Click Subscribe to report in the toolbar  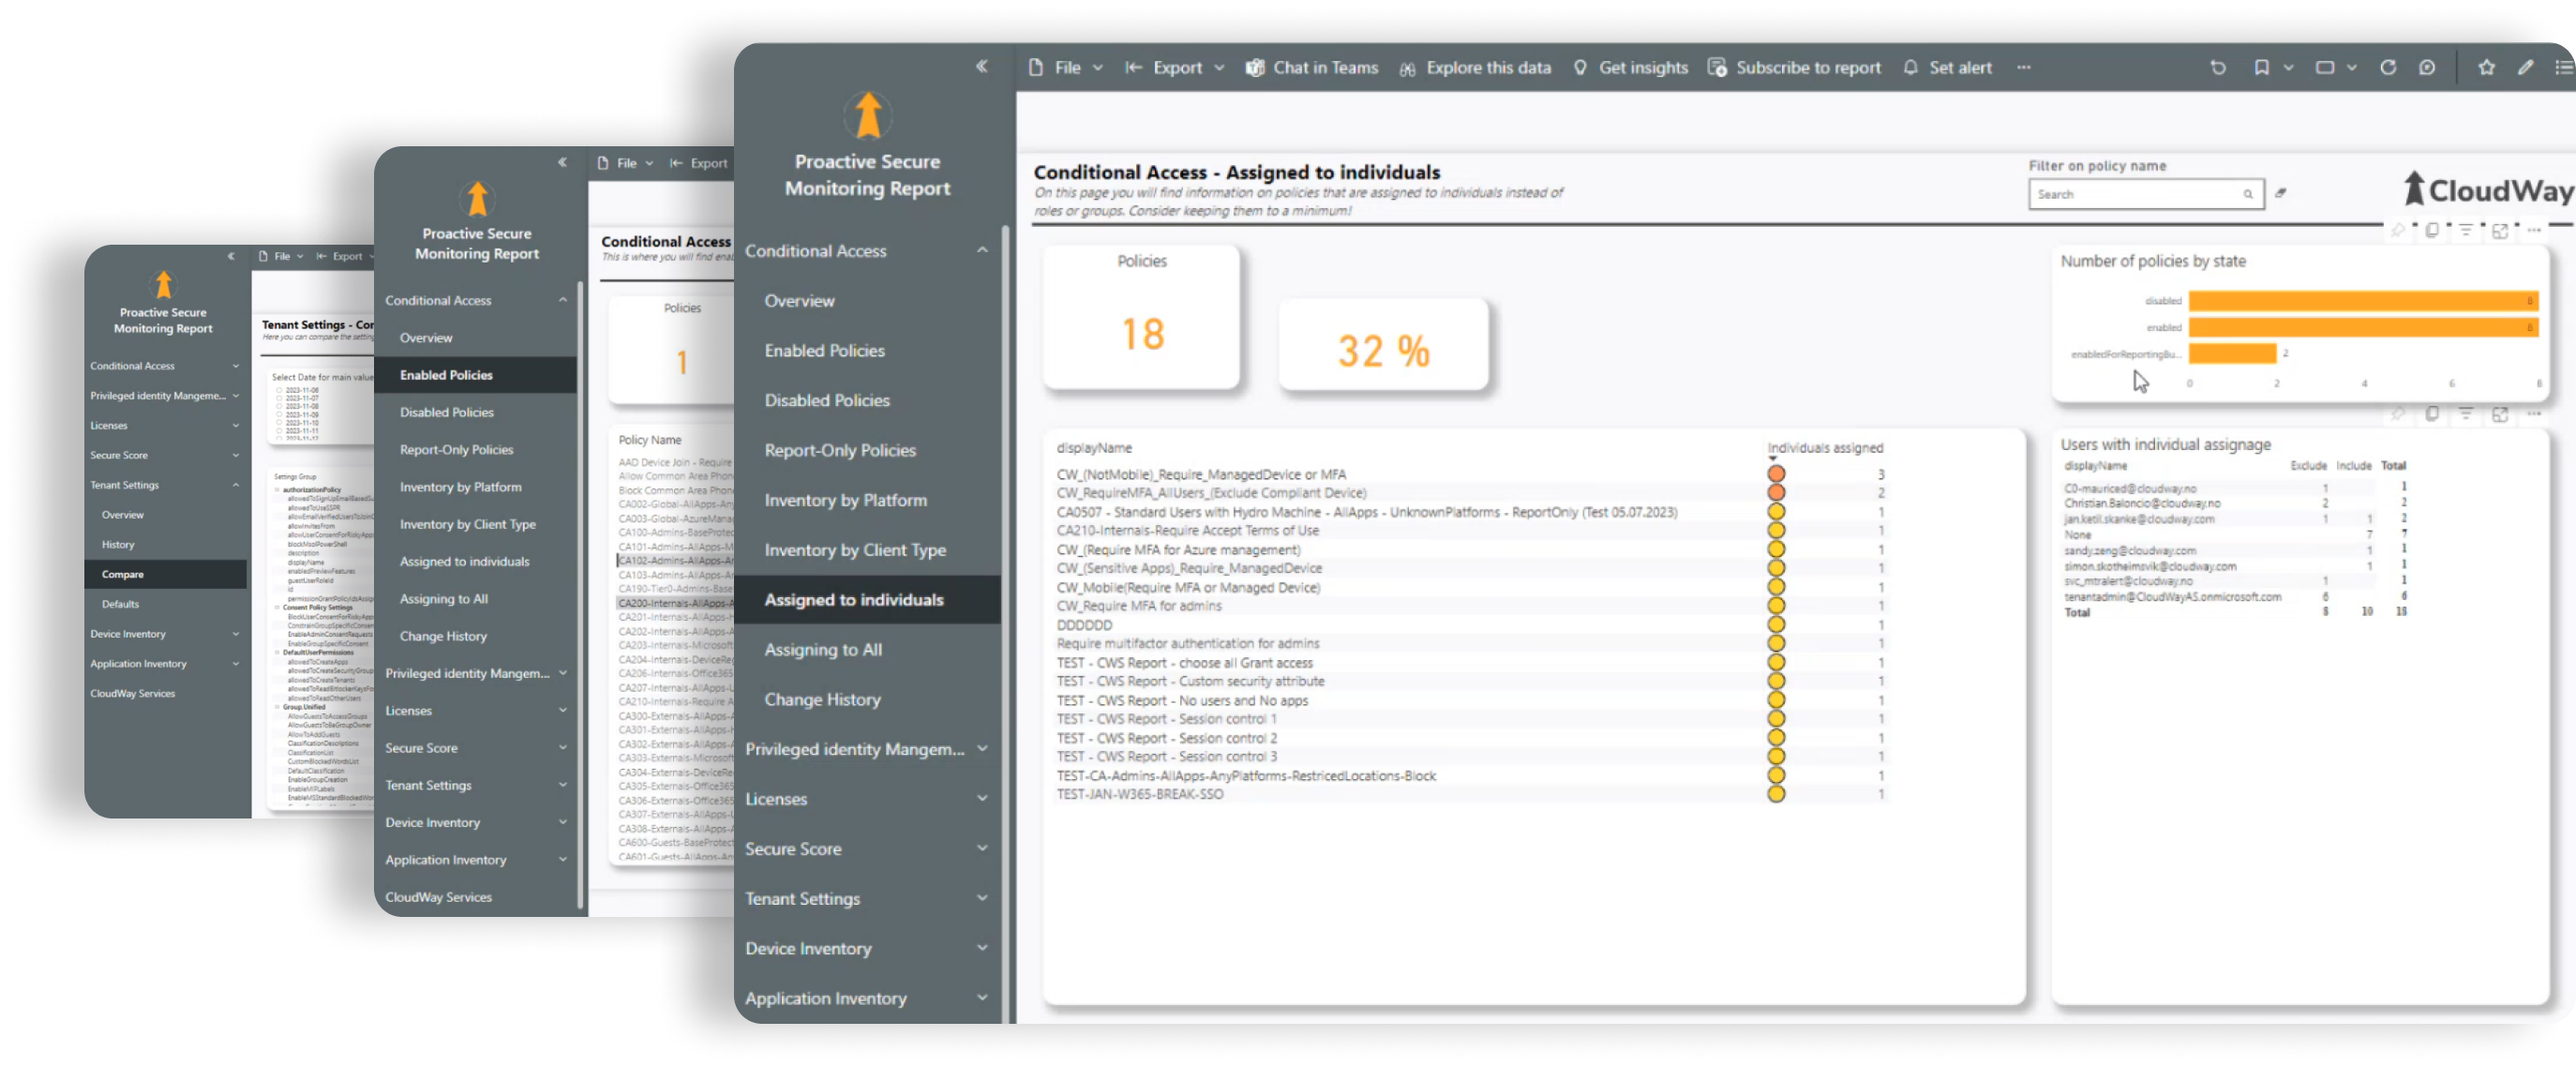coord(1794,68)
